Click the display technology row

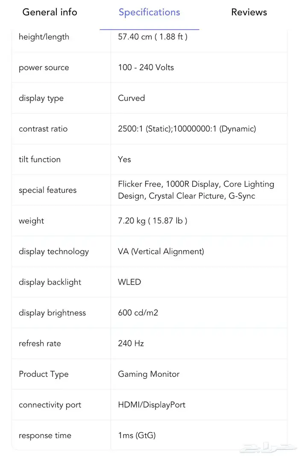pos(54,251)
